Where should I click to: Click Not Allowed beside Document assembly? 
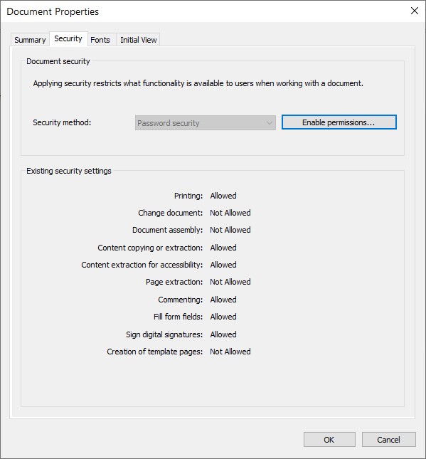[230, 230]
